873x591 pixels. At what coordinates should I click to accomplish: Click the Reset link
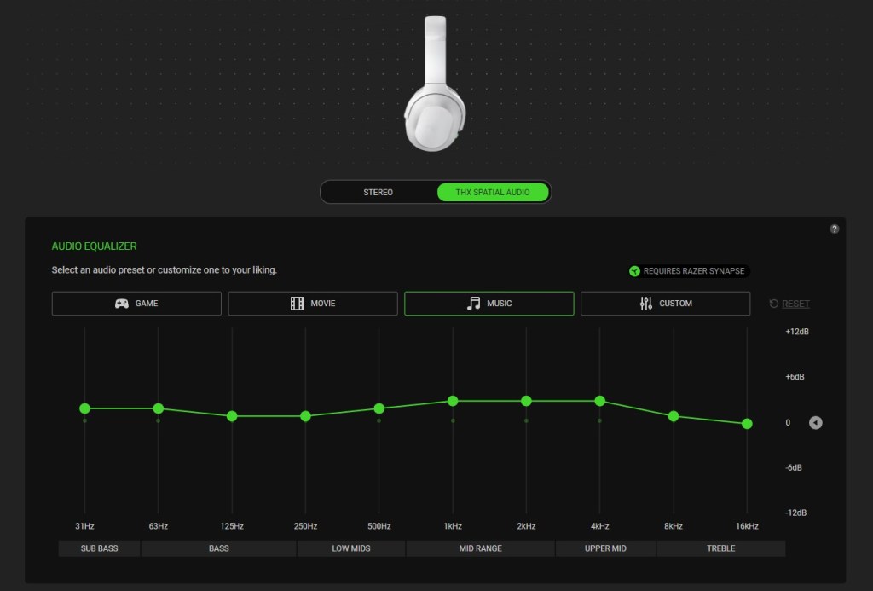(795, 304)
